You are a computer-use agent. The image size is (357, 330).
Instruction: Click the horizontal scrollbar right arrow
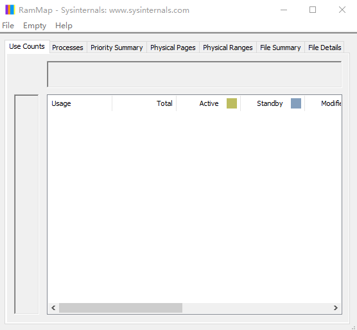pos(336,308)
